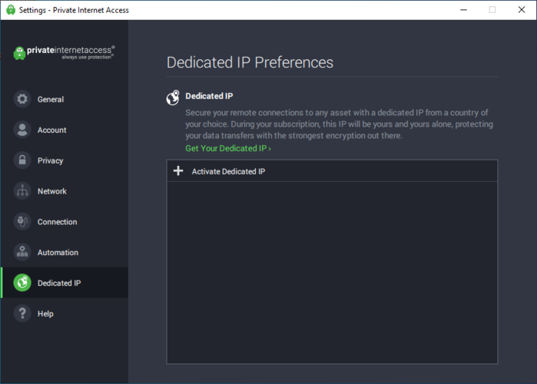The height and width of the screenshot is (384, 537).
Task: Click the plus icon beside Activate Dedicated IP
Action: [178, 170]
